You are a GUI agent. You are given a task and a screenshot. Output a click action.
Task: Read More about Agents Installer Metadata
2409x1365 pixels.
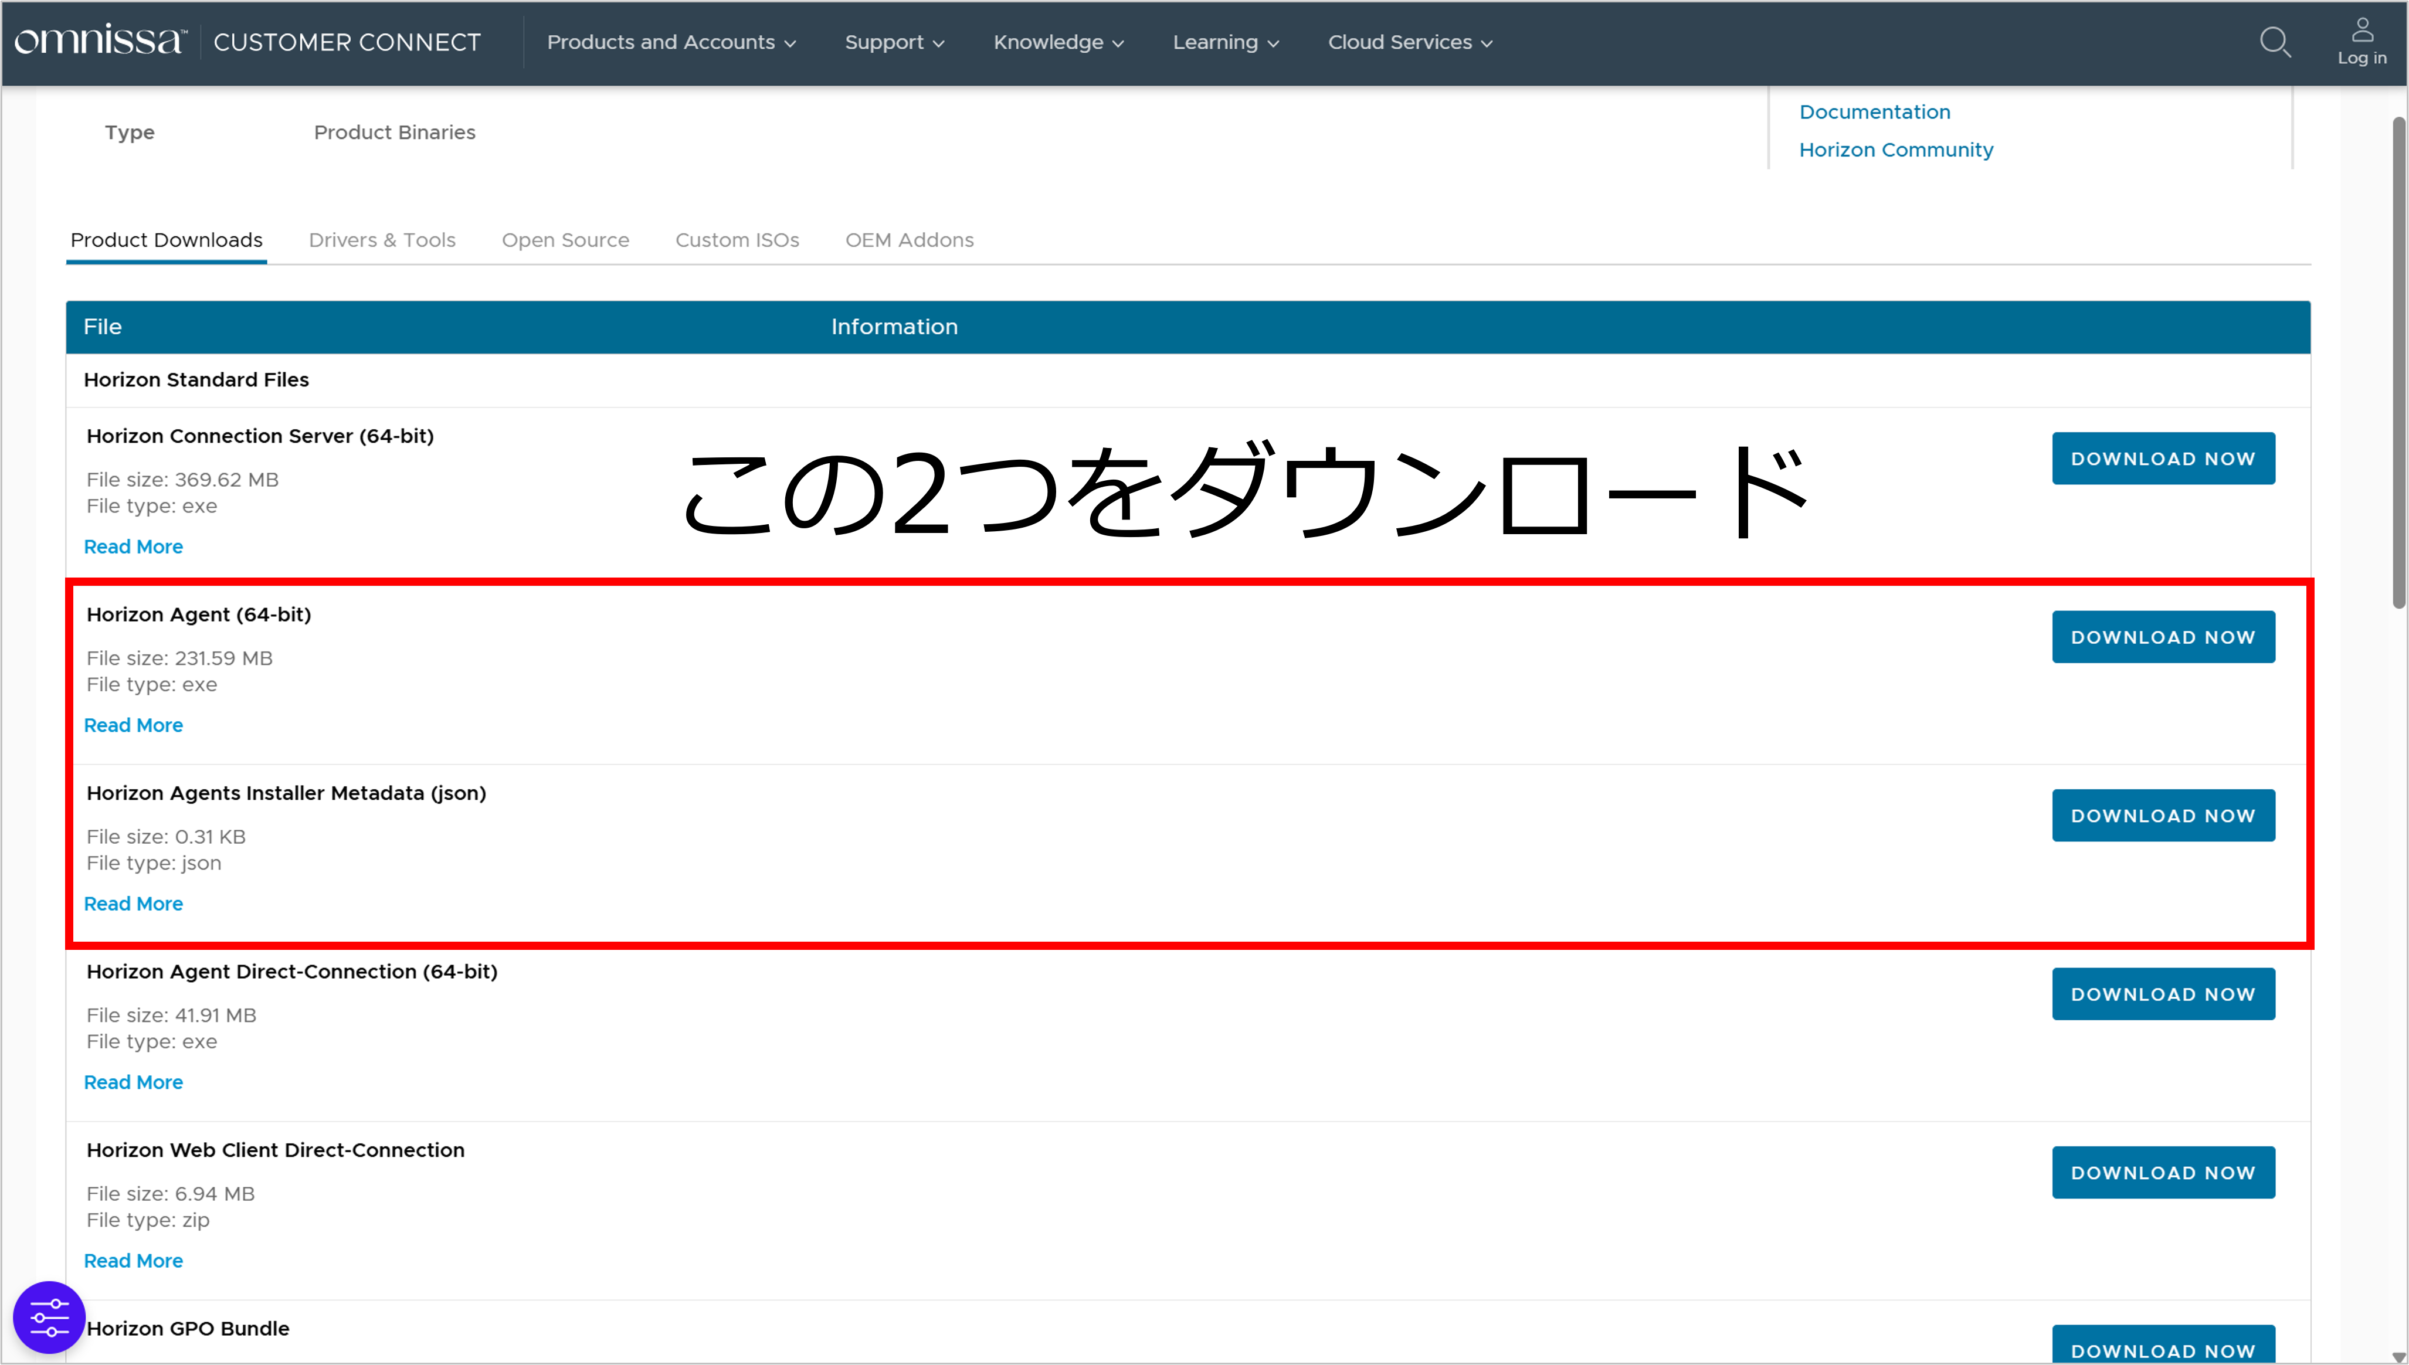[x=133, y=904]
